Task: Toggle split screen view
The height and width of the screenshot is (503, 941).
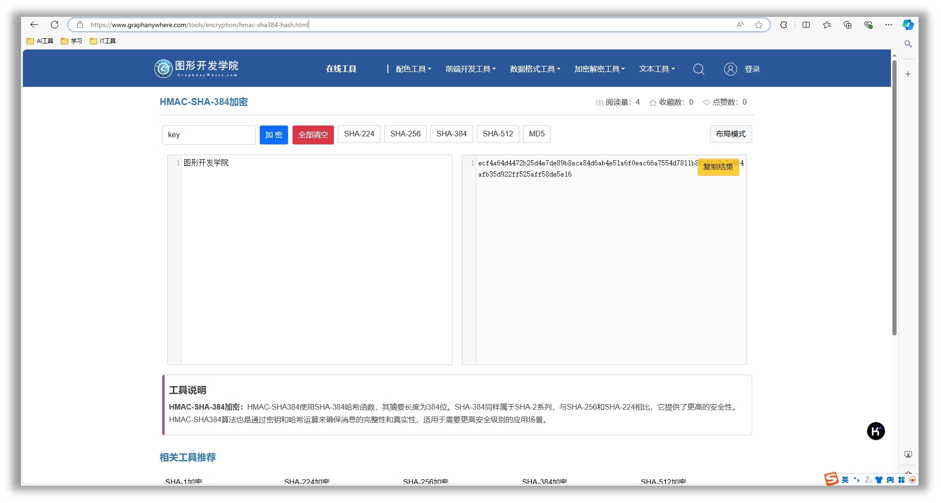Action: (806, 25)
